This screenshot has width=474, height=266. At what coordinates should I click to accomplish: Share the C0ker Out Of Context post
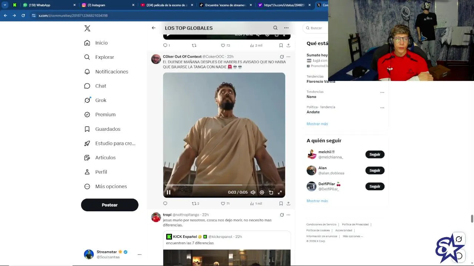tap(288, 204)
